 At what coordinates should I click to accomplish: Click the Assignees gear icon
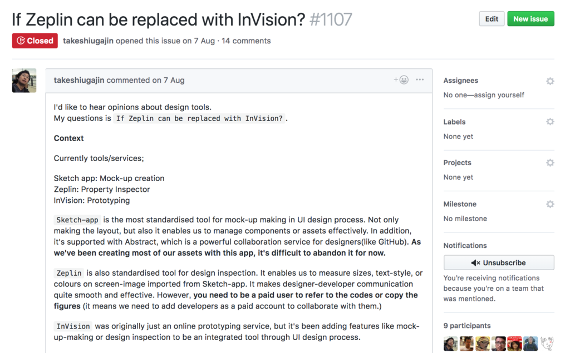click(x=550, y=81)
